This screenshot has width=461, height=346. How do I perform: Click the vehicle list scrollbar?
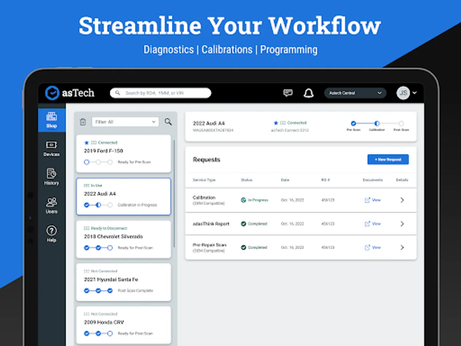(x=174, y=193)
